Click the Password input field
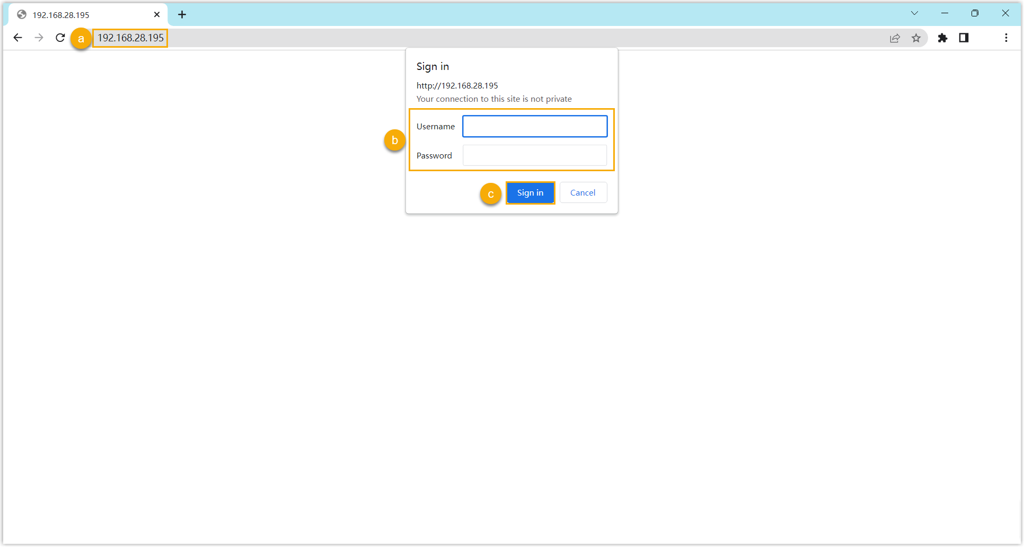Image resolution: width=1024 pixels, height=547 pixels. point(534,155)
